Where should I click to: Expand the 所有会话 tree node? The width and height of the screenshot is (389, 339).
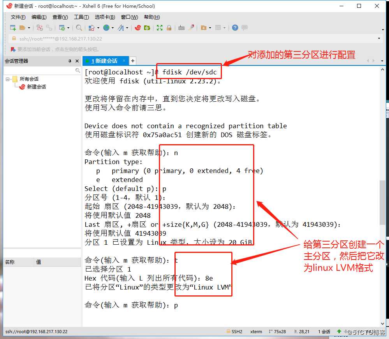click(x=8, y=79)
